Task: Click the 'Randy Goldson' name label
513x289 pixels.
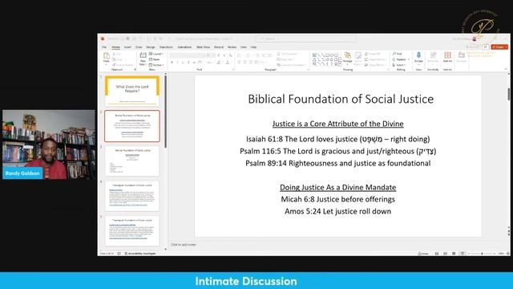Action: click(22, 173)
